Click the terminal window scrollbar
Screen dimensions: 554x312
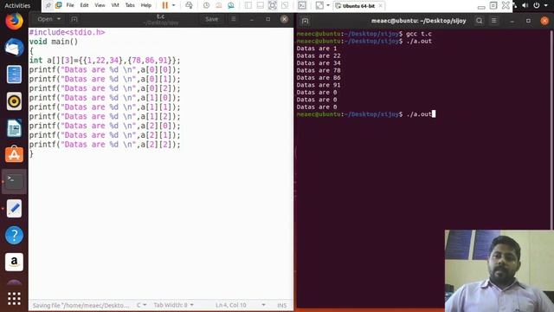[551, 129]
